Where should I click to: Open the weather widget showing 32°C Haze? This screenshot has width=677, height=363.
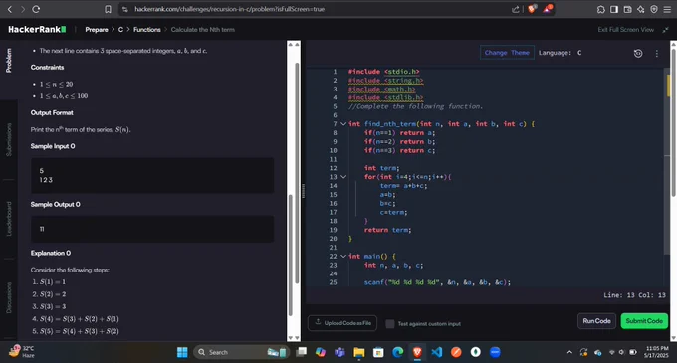pos(22,352)
